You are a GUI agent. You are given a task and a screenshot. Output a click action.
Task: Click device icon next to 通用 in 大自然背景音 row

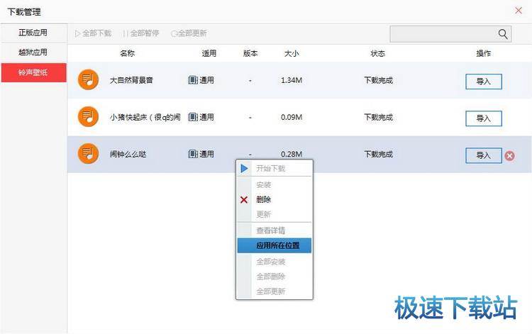193,80
